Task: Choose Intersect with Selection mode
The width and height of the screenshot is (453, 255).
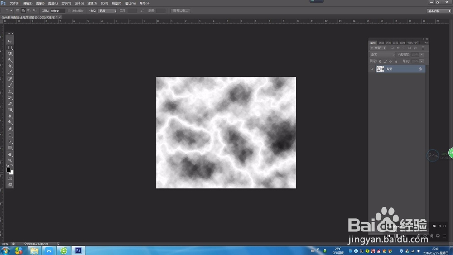Action: click(x=35, y=11)
